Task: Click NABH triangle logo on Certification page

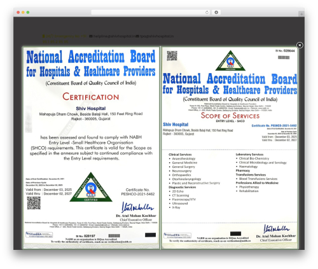Action: coord(91,187)
